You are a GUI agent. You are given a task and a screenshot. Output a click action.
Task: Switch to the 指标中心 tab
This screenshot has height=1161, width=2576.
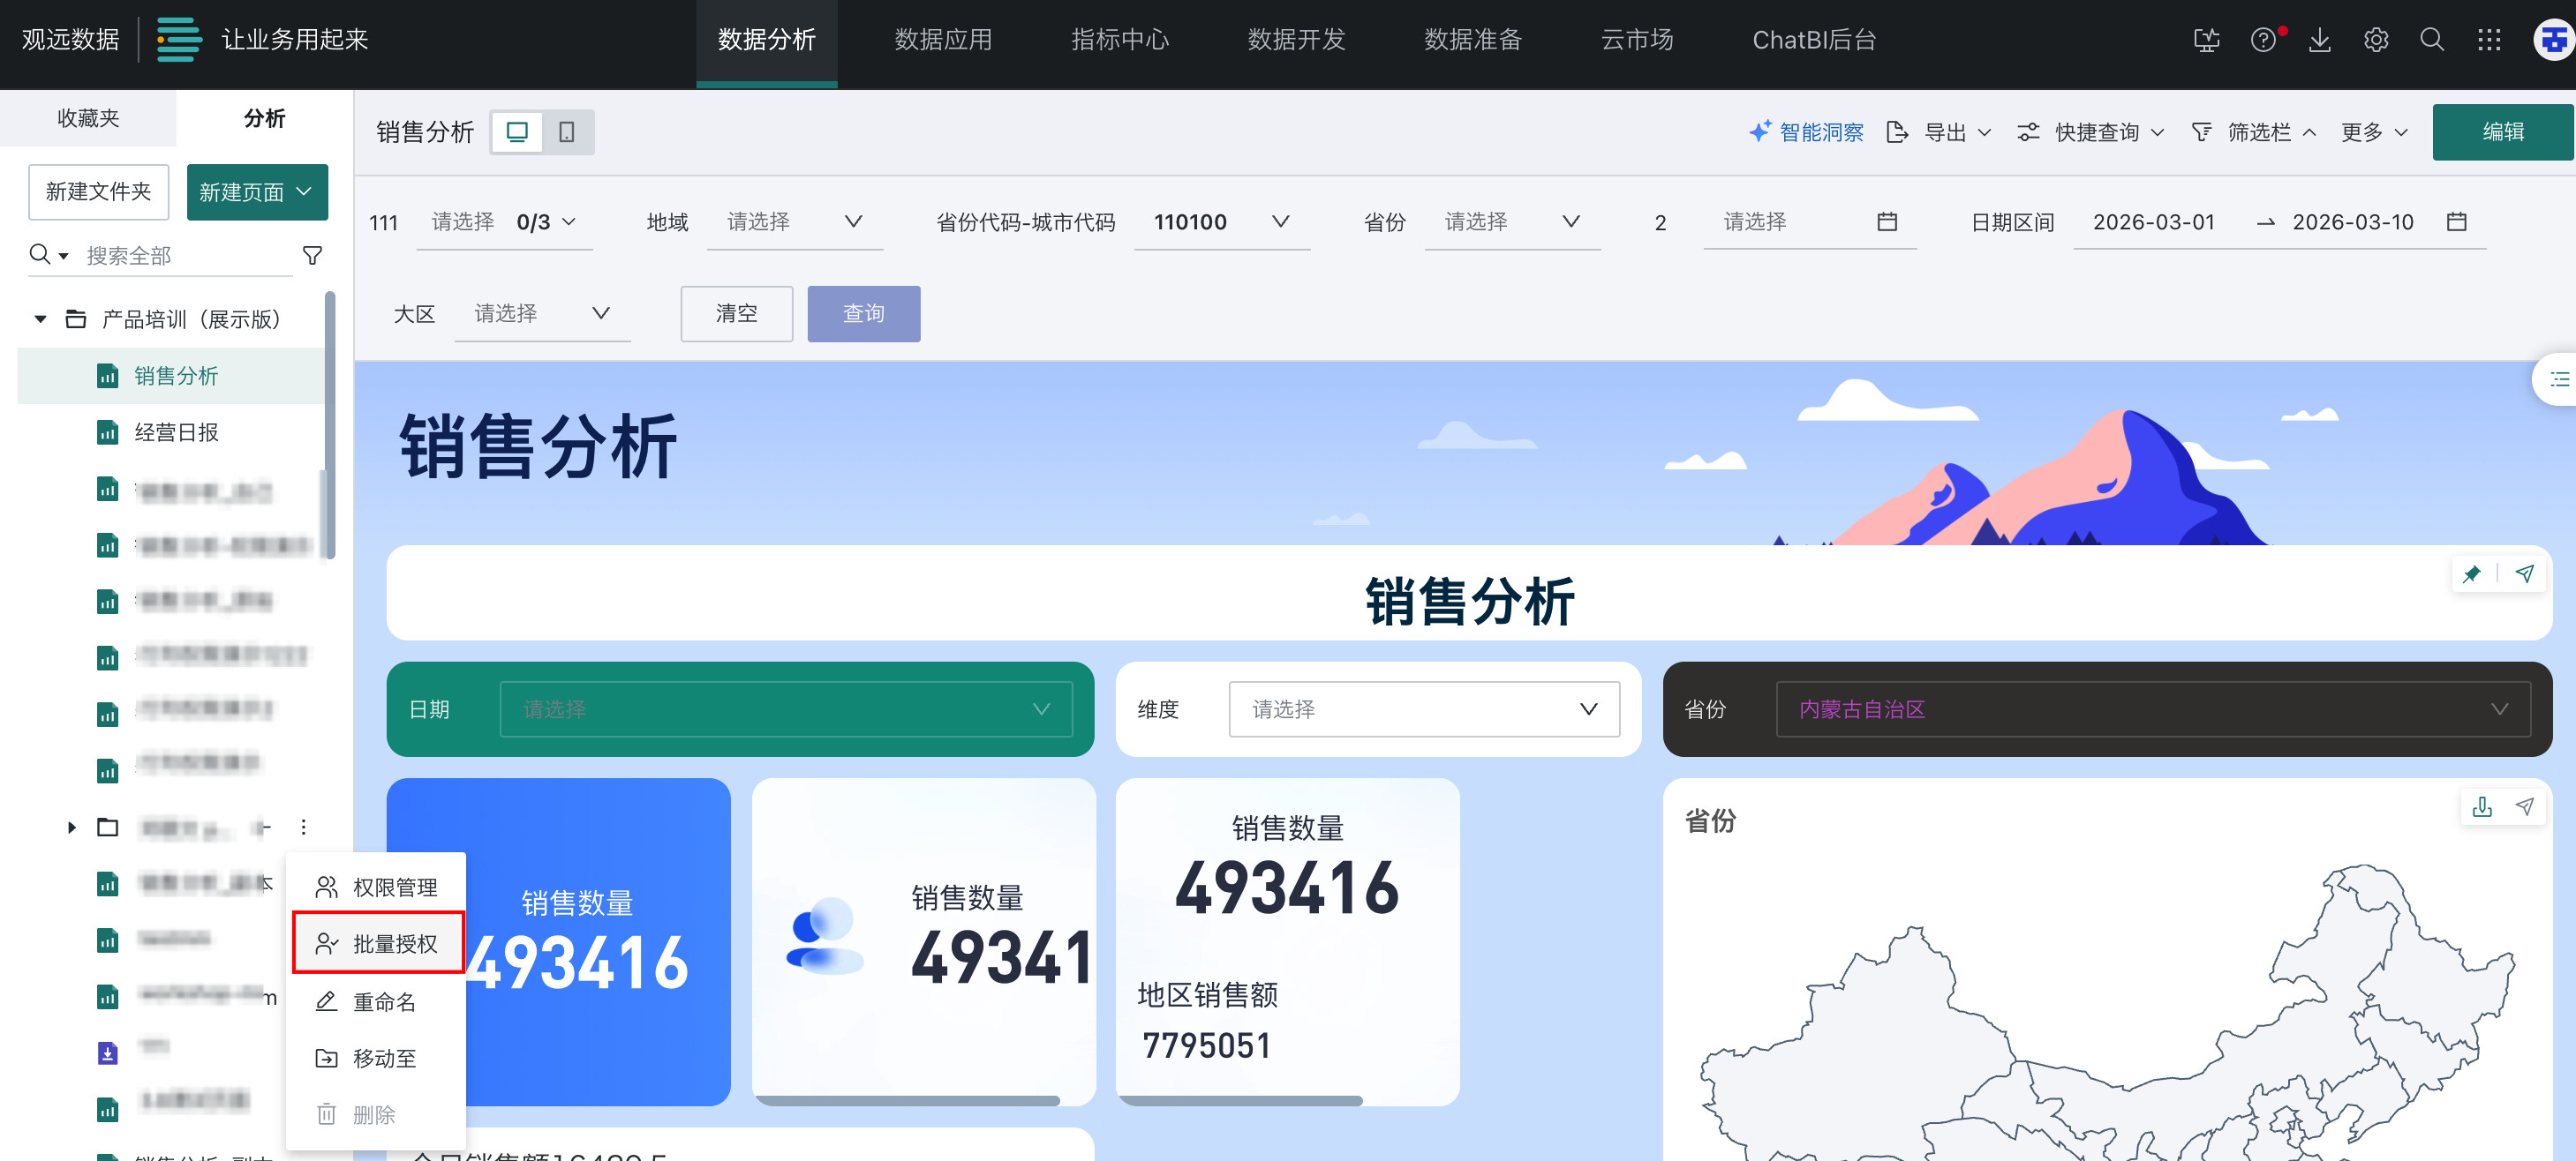click(1119, 40)
